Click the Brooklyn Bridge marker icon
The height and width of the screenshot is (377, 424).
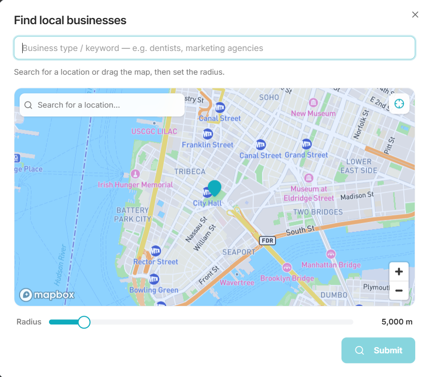pos(287,267)
